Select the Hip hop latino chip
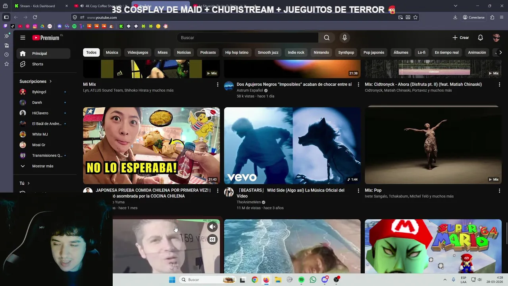This screenshot has width=508, height=286. pos(237,52)
